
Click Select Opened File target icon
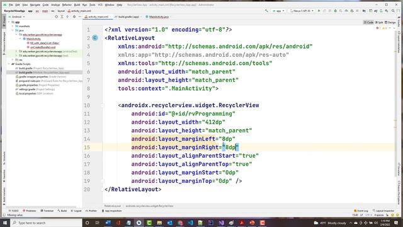pyautogui.click(x=56, y=17)
